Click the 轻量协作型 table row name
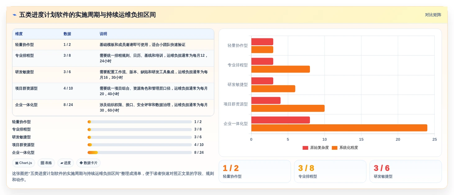This screenshot has width=454, height=195. click(x=25, y=45)
